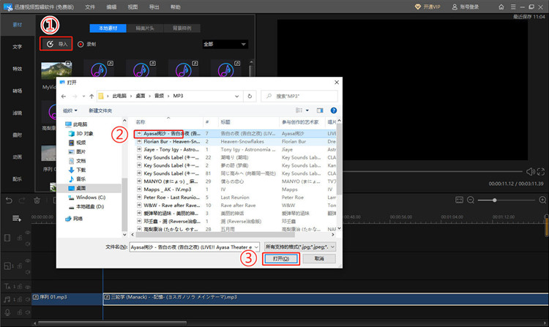Click the add-track icon left of timeline ruler
Image resolution: width=549 pixels, height=327 pixels.
[17, 219]
